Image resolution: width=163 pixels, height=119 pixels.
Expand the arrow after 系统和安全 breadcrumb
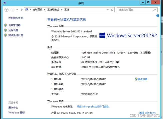coord(62,10)
